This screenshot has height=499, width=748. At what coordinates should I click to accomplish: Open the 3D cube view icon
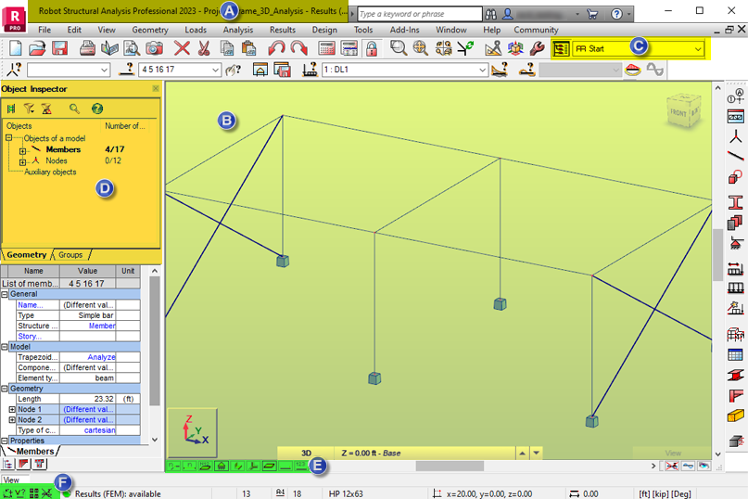(515, 48)
